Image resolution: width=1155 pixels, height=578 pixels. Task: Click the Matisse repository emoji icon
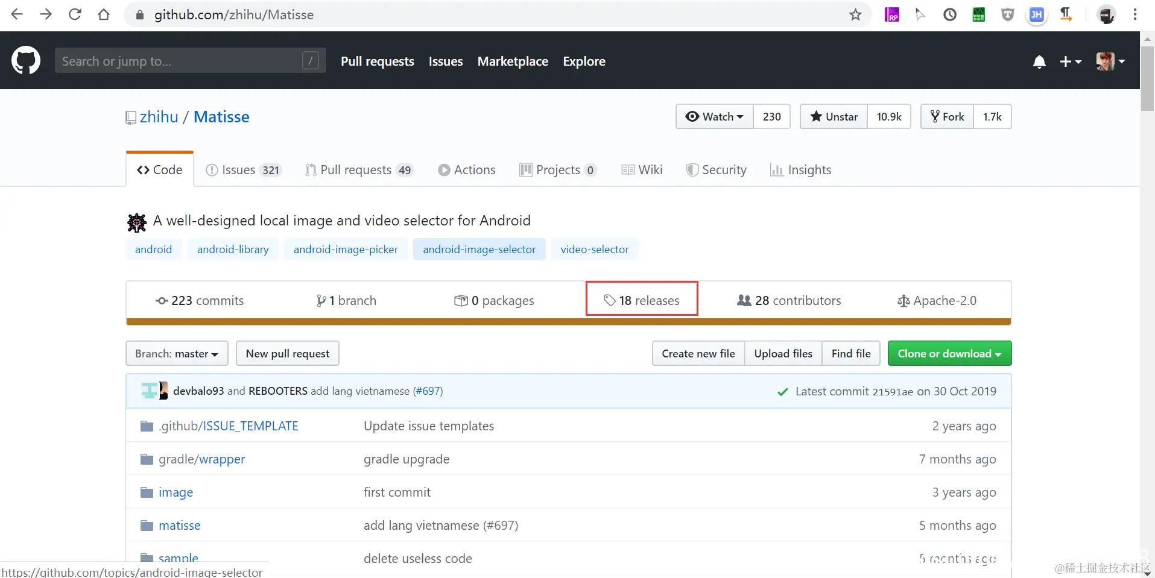[137, 222]
